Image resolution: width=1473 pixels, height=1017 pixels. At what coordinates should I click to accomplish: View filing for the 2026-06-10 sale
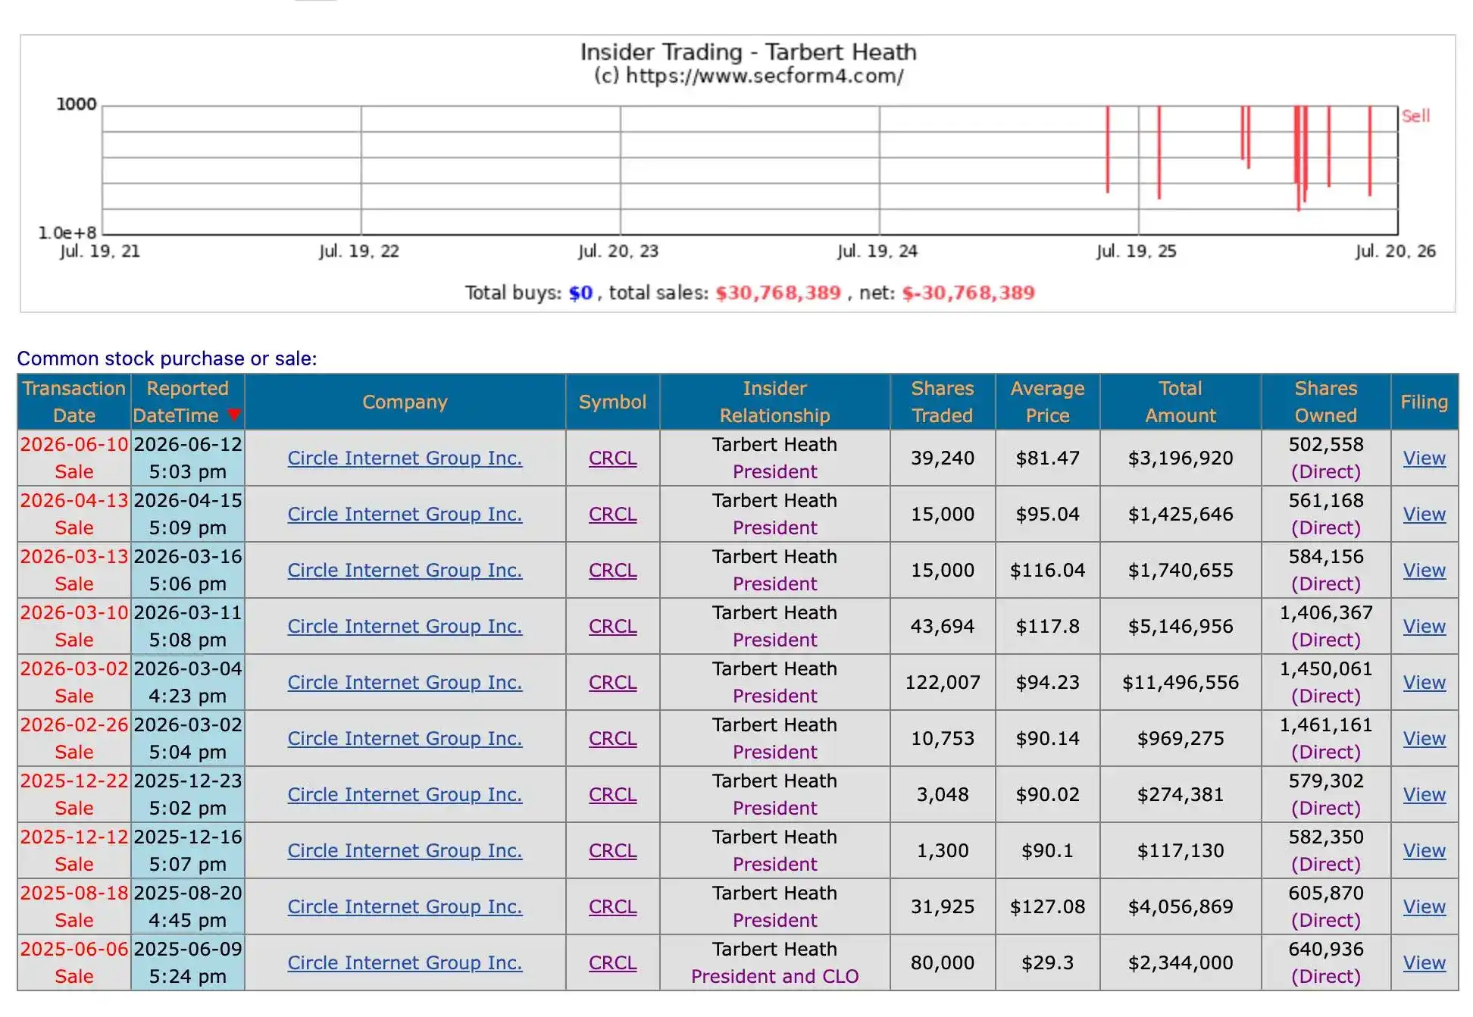point(1424,458)
